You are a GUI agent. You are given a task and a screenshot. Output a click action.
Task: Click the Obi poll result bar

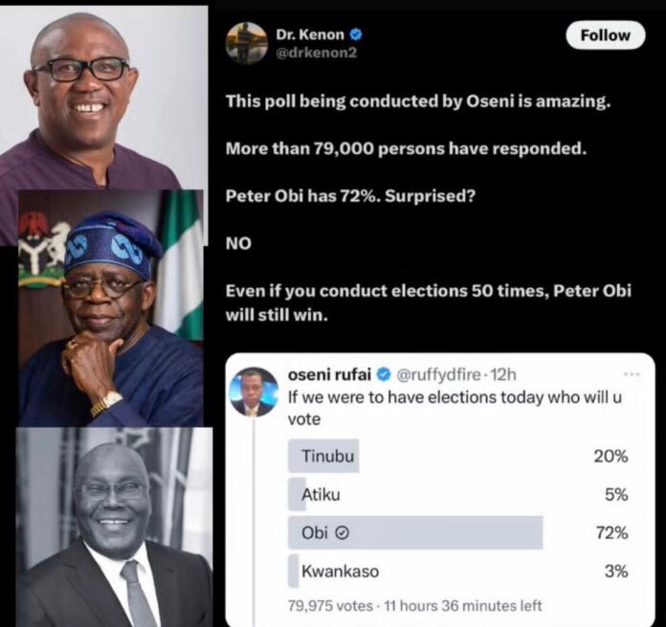coord(415,532)
